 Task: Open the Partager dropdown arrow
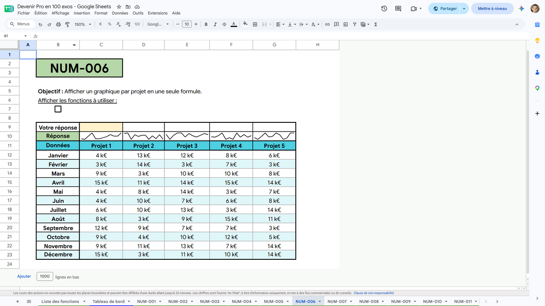(x=464, y=9)
